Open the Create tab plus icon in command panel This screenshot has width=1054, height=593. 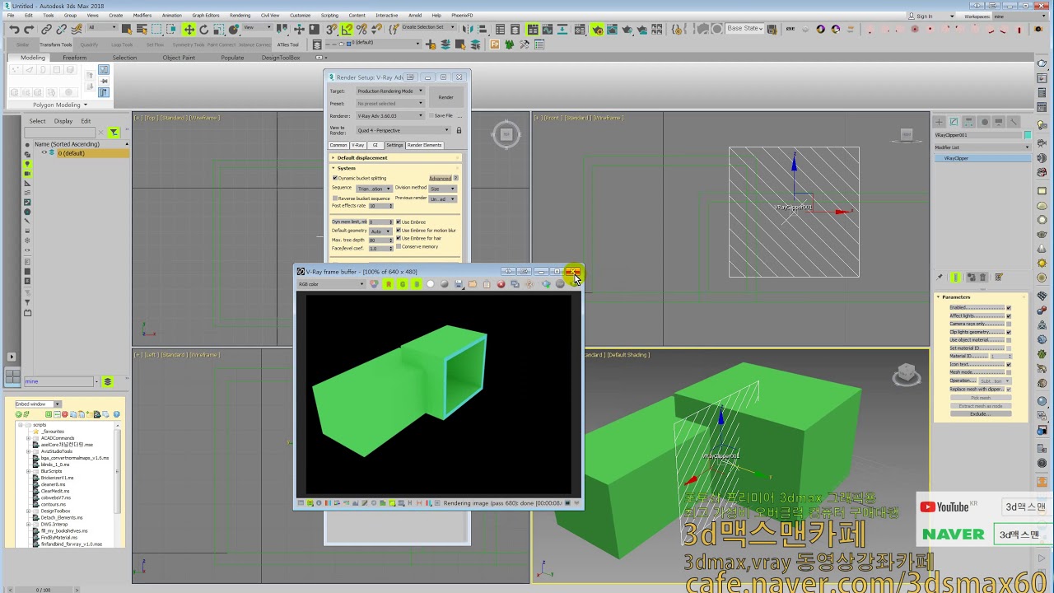[940, 122]
